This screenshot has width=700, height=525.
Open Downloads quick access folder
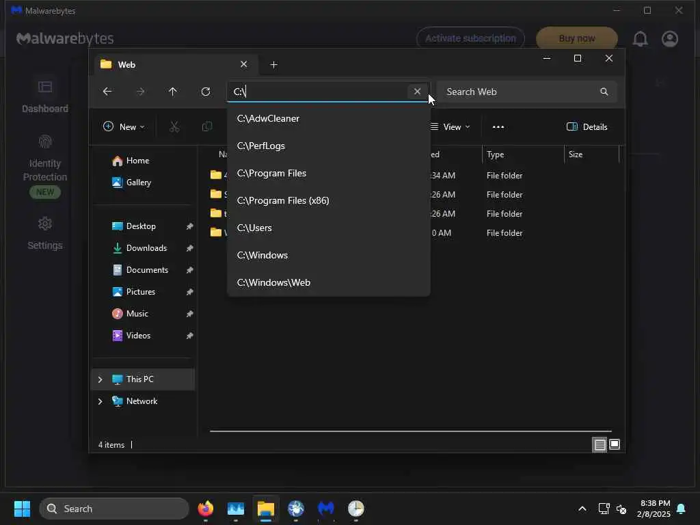click(143, 247)
